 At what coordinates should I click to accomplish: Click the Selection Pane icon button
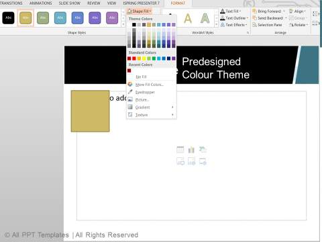[254, 25]
